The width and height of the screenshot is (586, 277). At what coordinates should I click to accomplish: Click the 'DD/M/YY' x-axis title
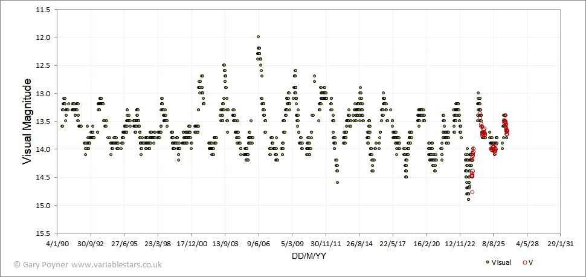(x=309, y=256)
